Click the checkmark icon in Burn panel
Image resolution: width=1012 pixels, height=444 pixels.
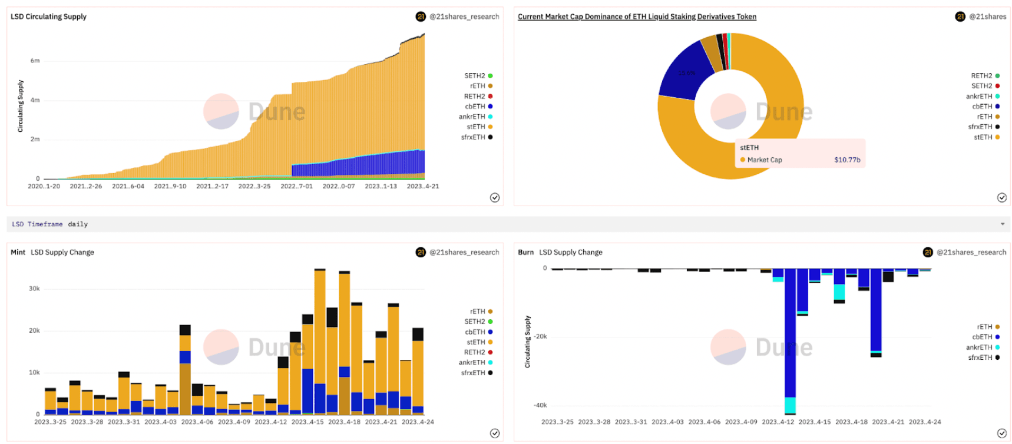coord(1001,433)
